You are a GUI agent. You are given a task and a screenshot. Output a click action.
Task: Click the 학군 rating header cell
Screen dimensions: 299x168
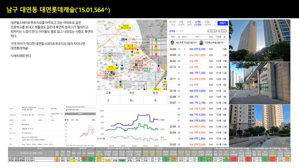(132, 93)
